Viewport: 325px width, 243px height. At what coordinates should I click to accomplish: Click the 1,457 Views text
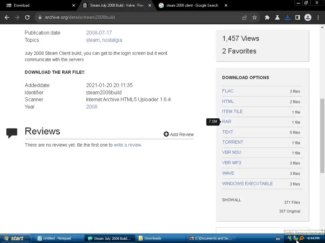point(241,38)
